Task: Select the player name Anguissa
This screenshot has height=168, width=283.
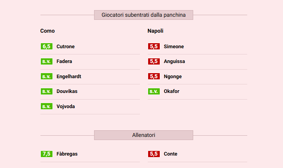Action: (174, 61)
